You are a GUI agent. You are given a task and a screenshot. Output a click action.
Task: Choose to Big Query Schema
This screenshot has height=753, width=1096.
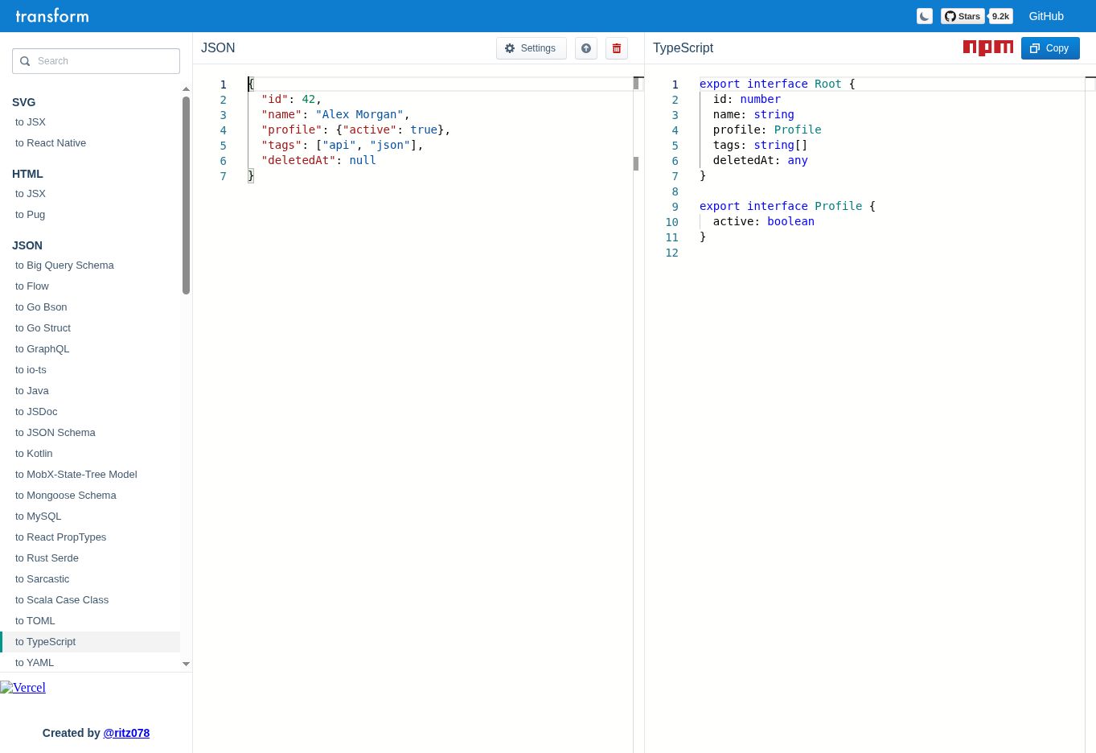click(90, 265)
